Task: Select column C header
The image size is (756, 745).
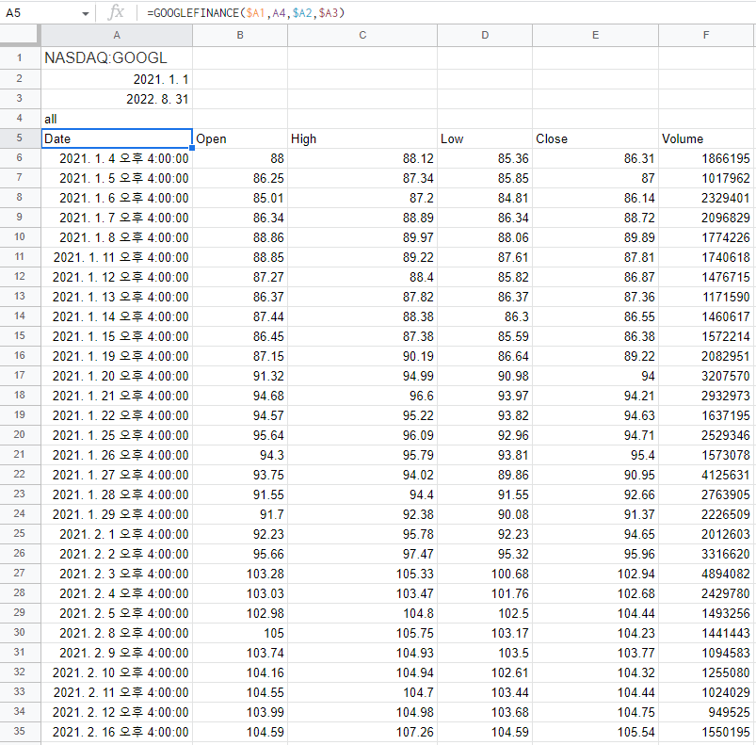Action: click(362, 35)
